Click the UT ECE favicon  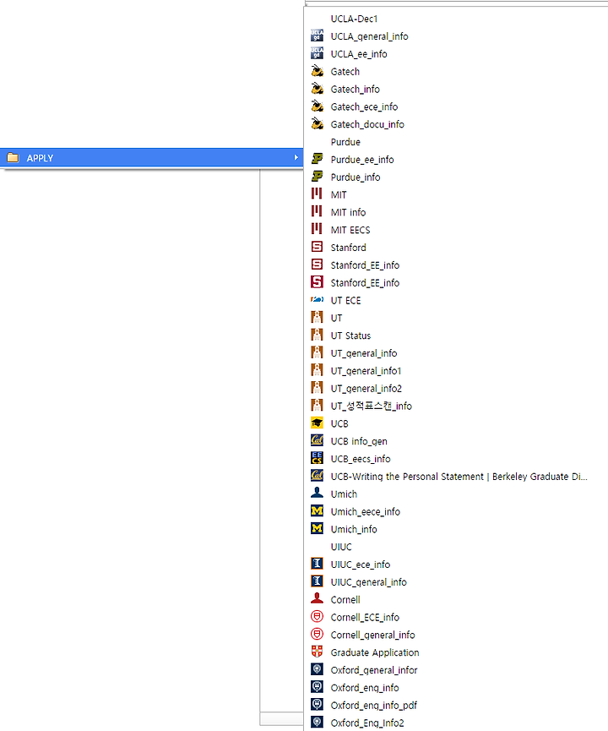[x=317, y=300]
